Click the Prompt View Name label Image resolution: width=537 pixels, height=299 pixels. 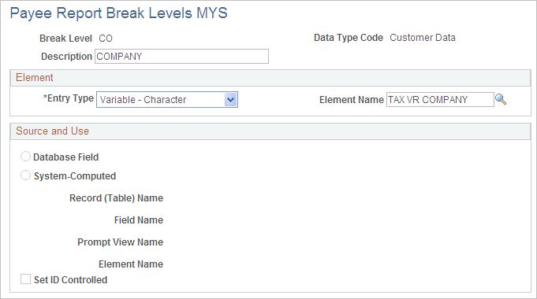120,242
